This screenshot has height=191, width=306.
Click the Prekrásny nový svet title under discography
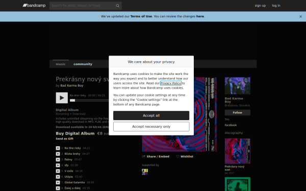[235, 168]
